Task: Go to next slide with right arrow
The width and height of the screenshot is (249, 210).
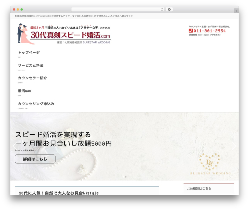Action: pos(234,146)
